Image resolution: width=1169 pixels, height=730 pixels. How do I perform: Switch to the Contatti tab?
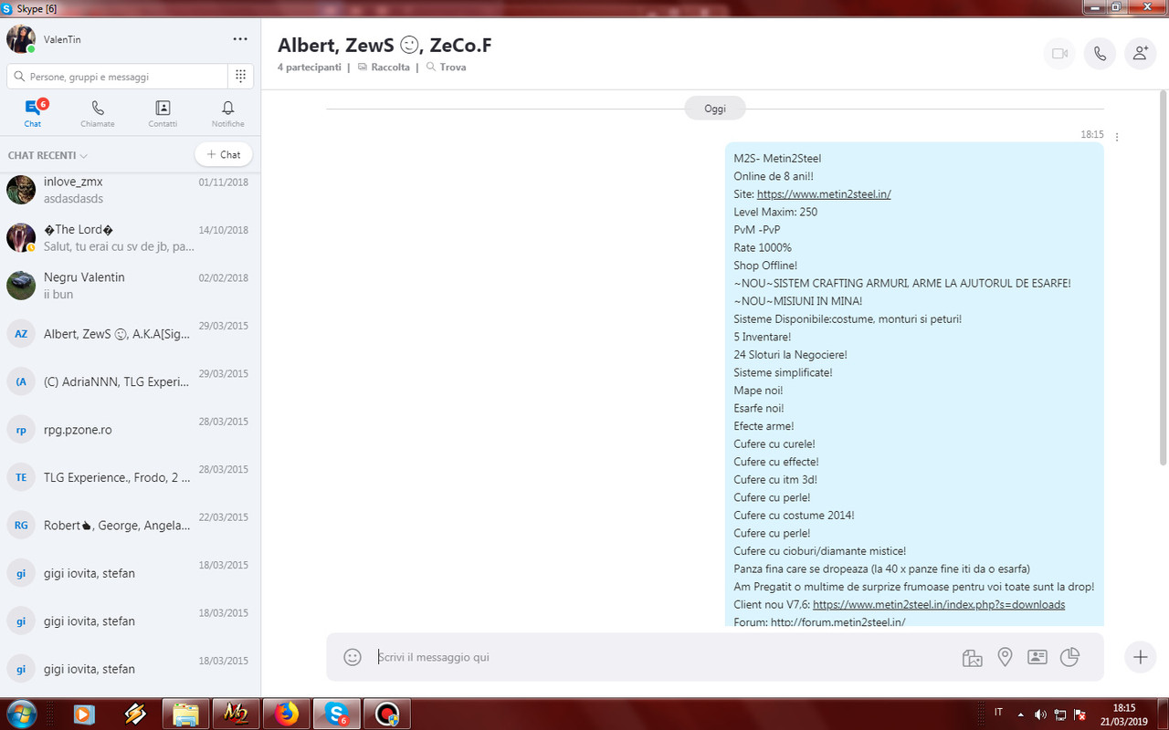[x=163, y=113]
